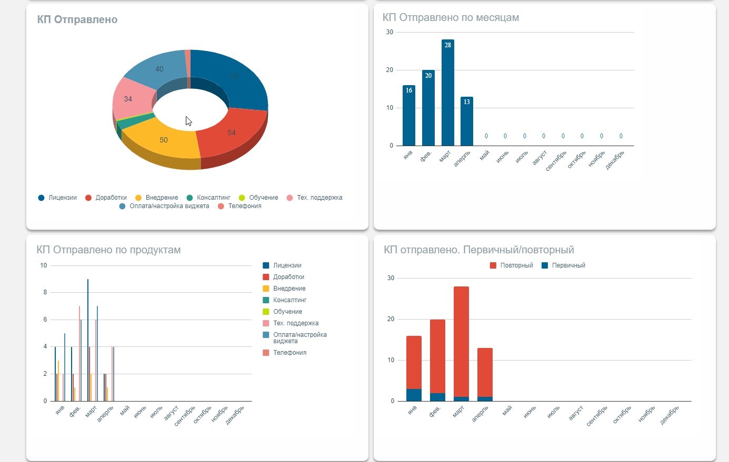Select the yellow donut slice labeled 50

point(163,140)
